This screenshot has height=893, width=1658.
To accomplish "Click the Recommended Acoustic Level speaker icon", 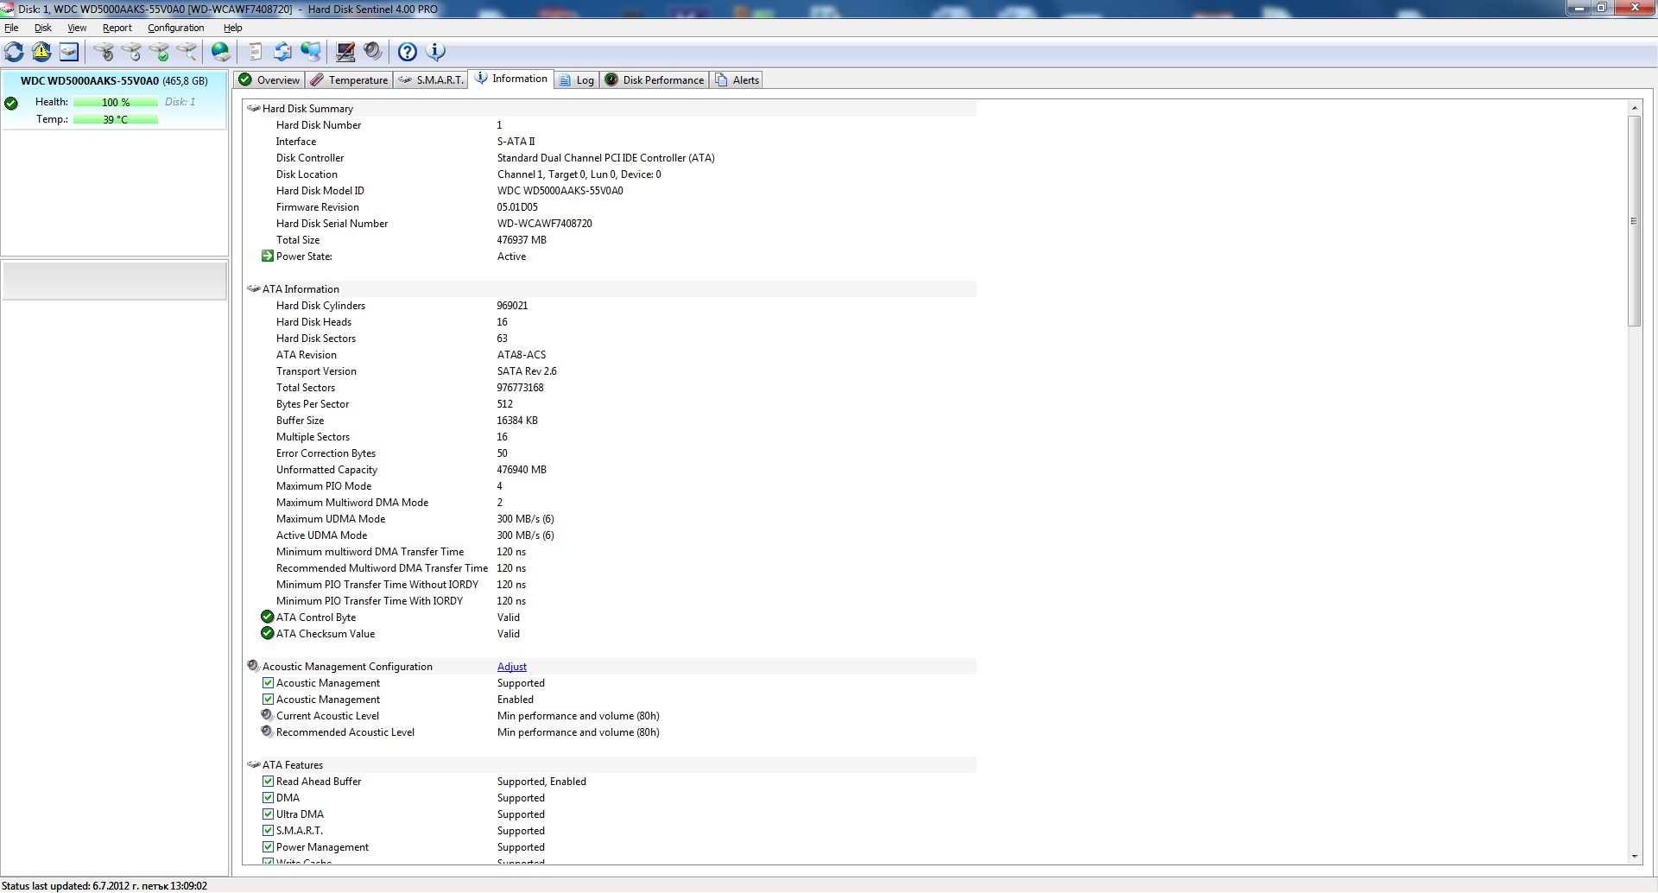I will coord(268,731).
